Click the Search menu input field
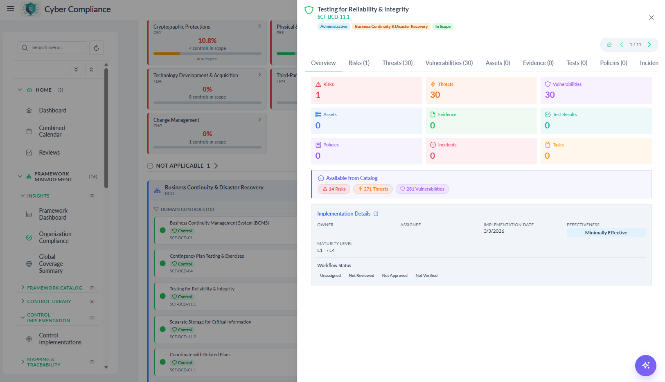665x382 pixels. tap(52, 47)
